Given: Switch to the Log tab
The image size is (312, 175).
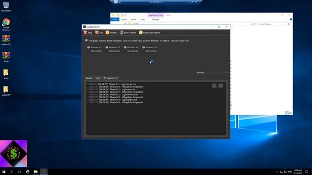Looking at the screenshot, I should tap(97, 78).
